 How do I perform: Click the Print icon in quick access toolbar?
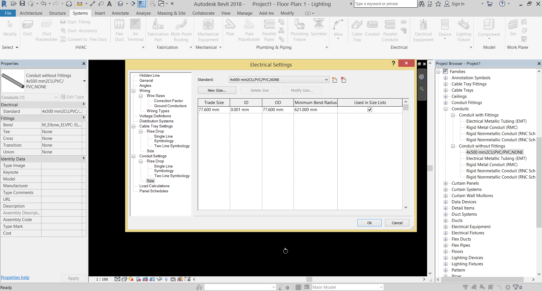[69, 4]
